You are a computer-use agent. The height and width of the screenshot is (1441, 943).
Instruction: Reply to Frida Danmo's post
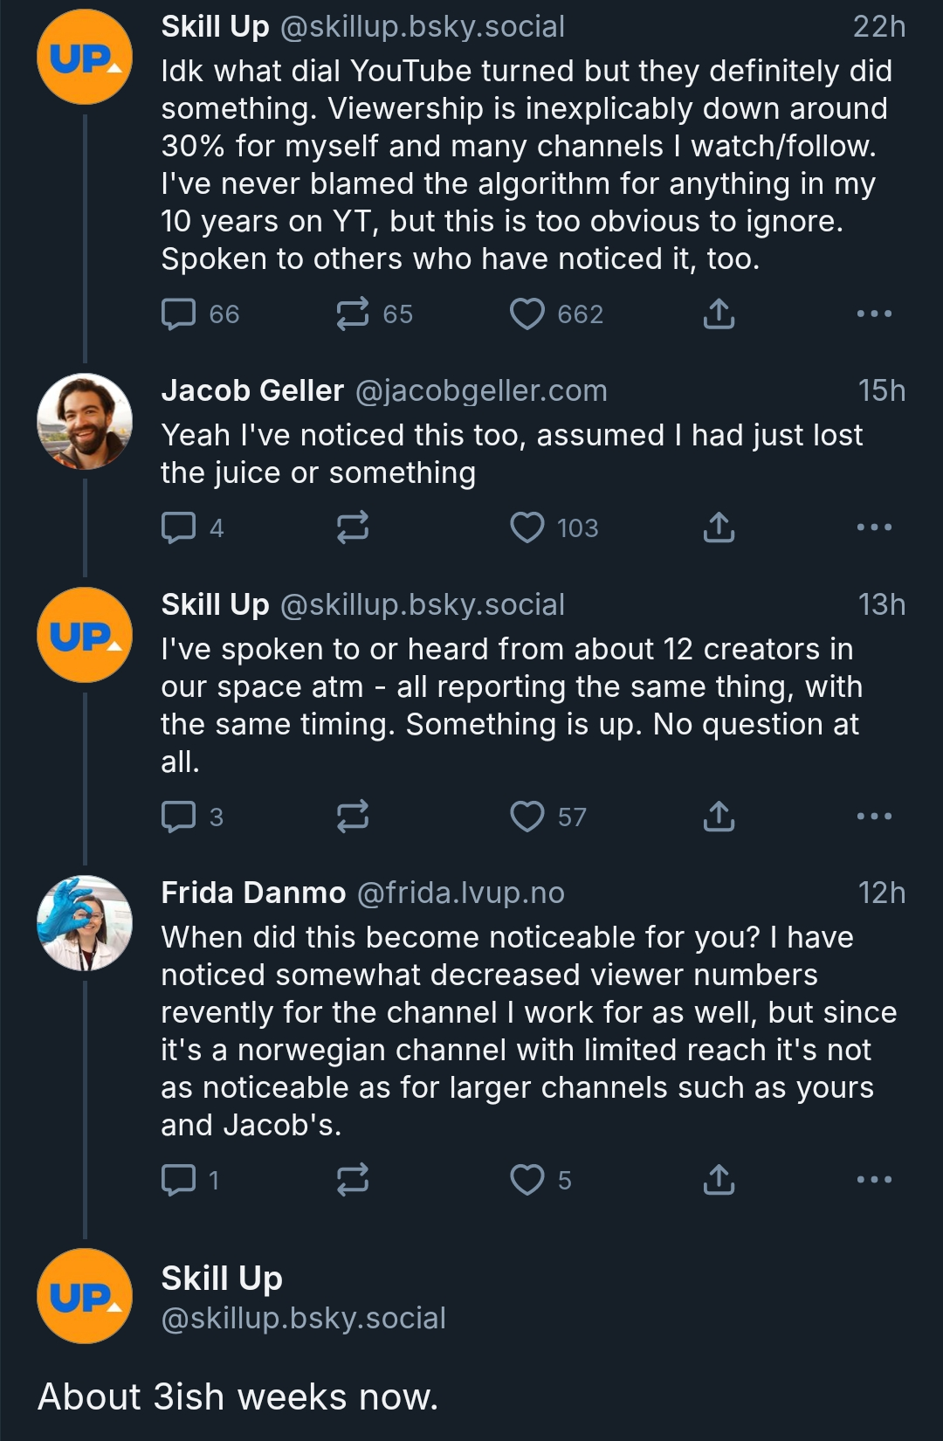(x=179, y=1180)
